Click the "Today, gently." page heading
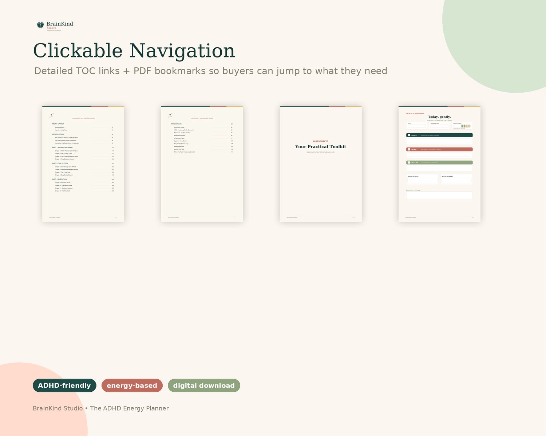Image resolution: width=546 pixels, height=436 pixels. coord(439,117)
